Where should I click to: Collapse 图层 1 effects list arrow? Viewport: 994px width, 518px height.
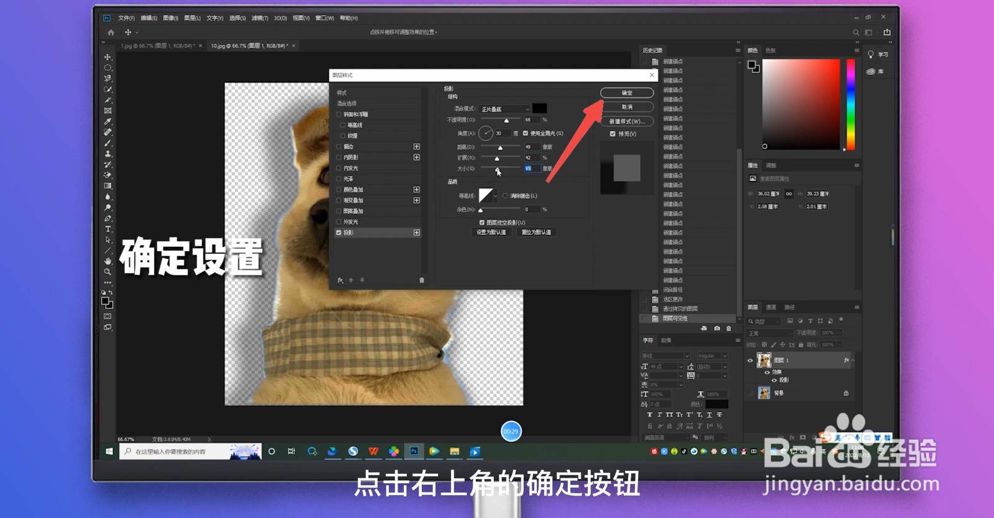coord(853,360)
